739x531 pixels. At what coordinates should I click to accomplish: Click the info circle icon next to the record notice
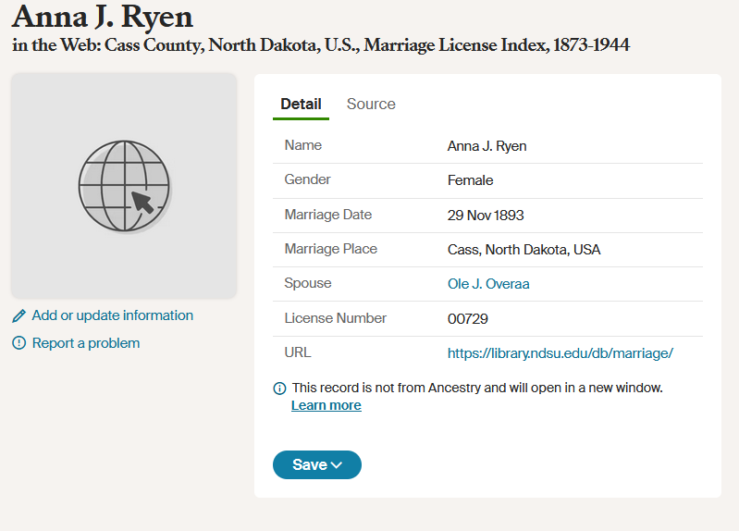[x=279, y=389]
